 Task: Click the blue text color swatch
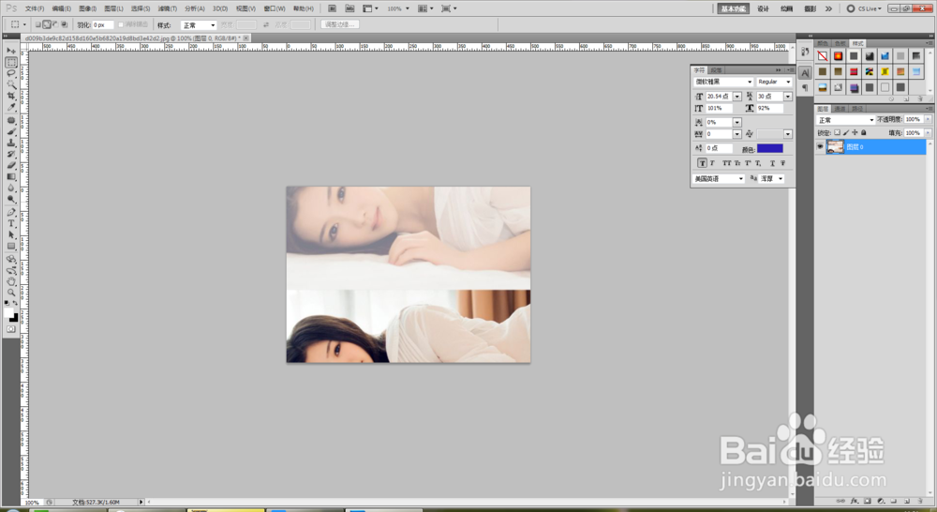(x=769, y=148)
